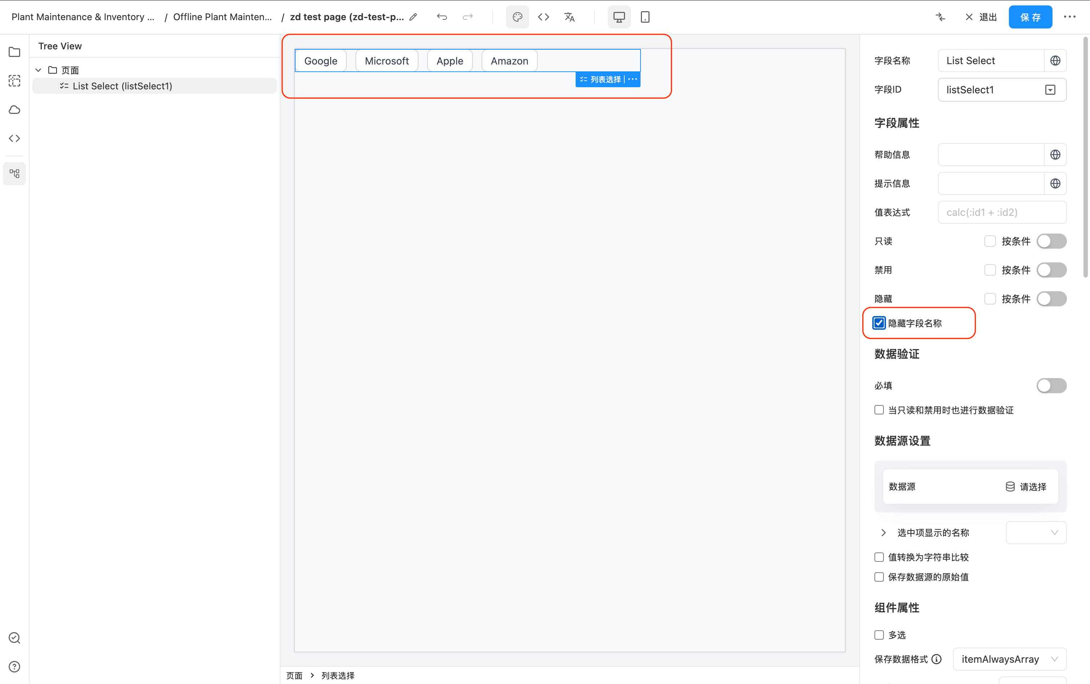Select the Apple option
Screen dimensions: 1090x684
(x=450, y=61)
